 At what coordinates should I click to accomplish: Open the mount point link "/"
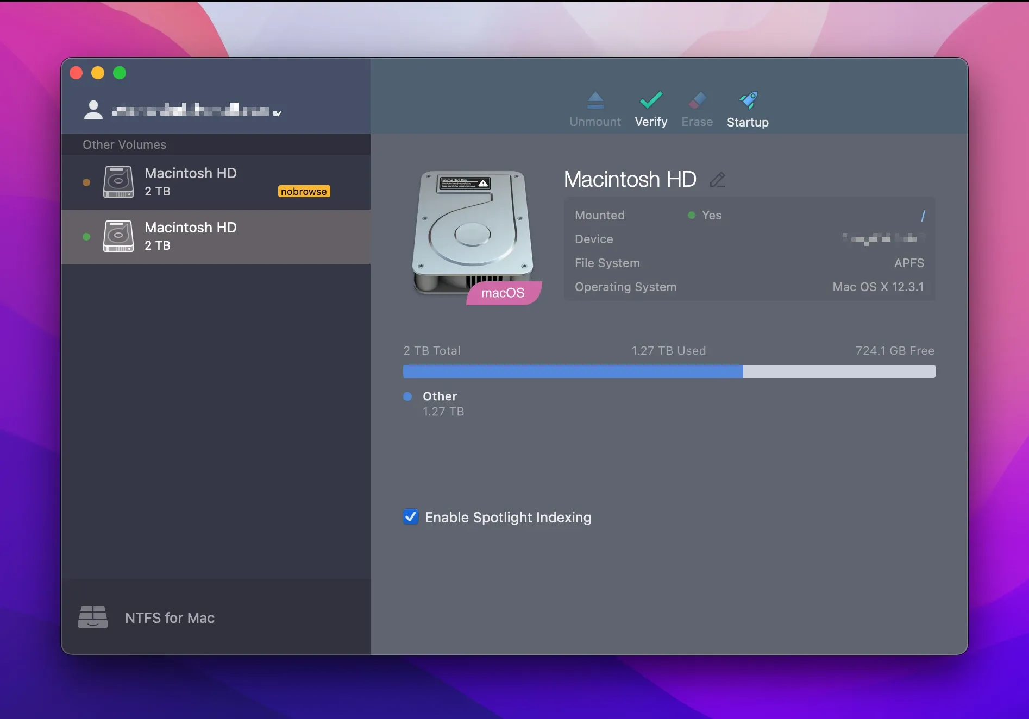pyautogui.click(x=923, y=215)
